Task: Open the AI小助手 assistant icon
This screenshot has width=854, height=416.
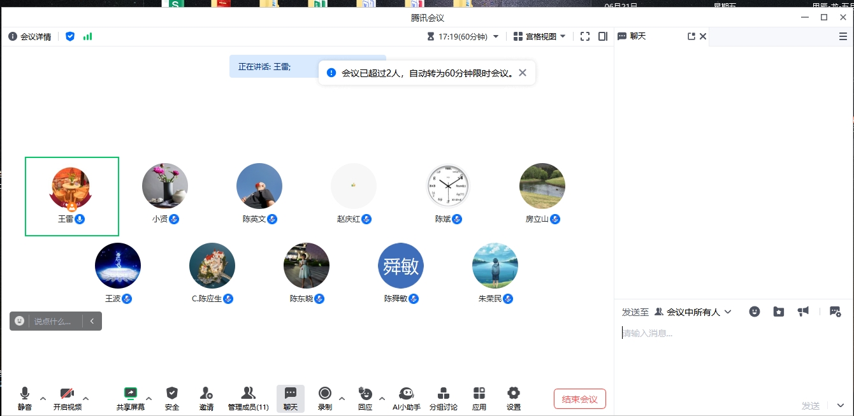Action: (406, 394)
